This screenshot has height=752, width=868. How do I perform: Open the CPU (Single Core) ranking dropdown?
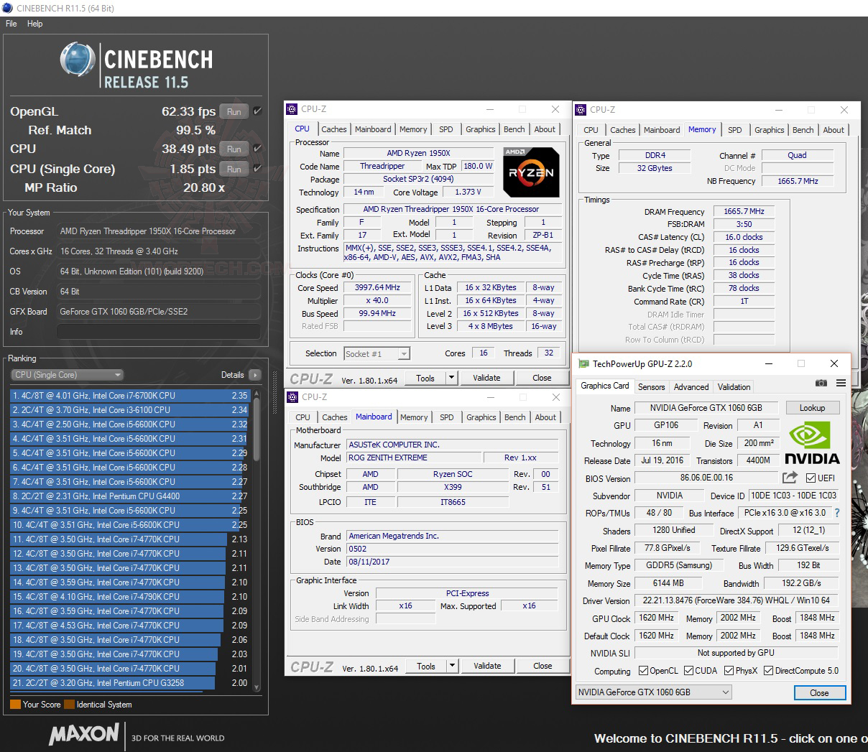pyautogui.click(x=67, y=375)
